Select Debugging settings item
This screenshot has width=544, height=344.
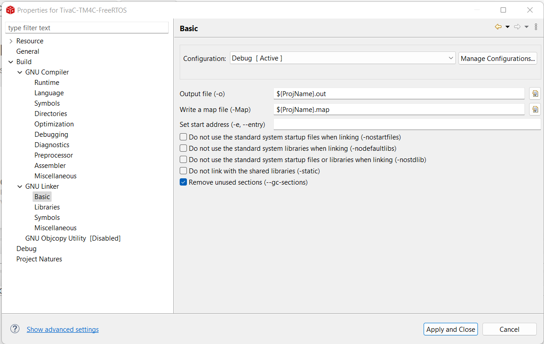[51, 135]
